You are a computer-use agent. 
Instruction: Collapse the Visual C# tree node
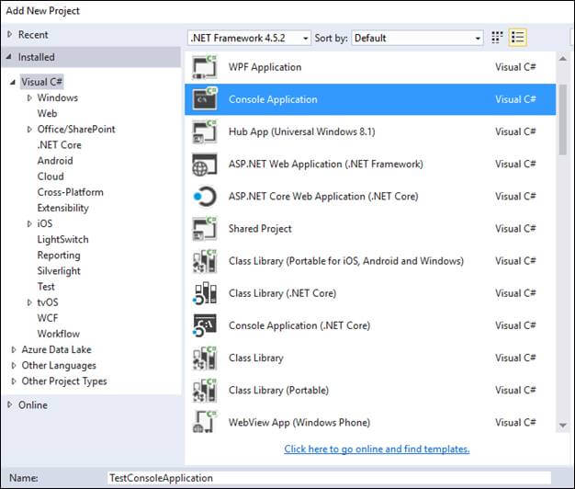coord(12,82)
